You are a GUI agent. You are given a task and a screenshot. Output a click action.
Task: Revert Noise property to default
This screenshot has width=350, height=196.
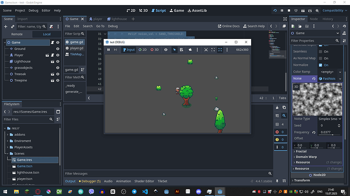click(x=313, y=79)
